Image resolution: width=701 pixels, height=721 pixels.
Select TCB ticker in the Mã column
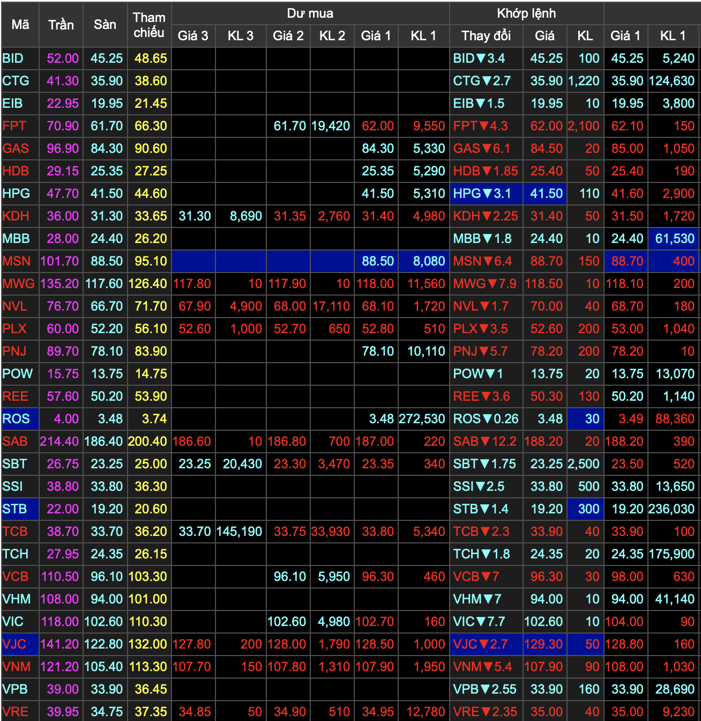pyautogui.click(x=20, y=532)
